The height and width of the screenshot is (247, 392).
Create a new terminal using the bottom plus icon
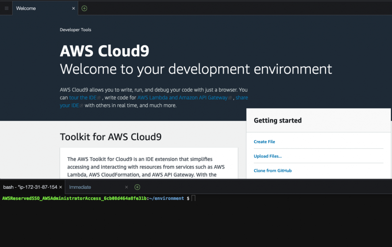point(137,187)
